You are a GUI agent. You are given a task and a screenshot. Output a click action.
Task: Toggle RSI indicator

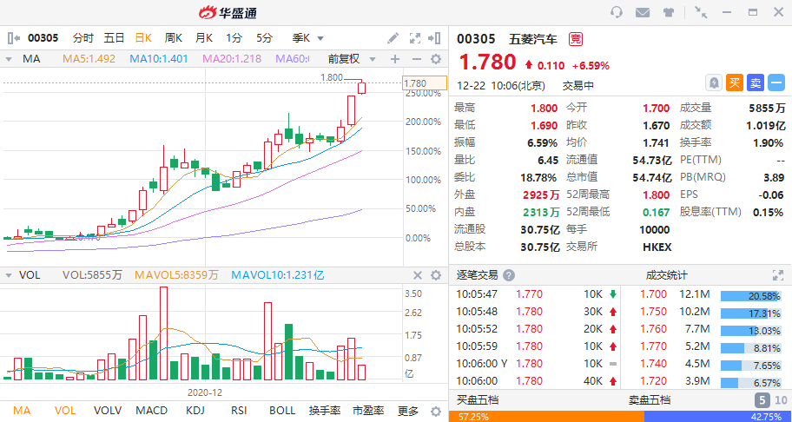point(239,411)
